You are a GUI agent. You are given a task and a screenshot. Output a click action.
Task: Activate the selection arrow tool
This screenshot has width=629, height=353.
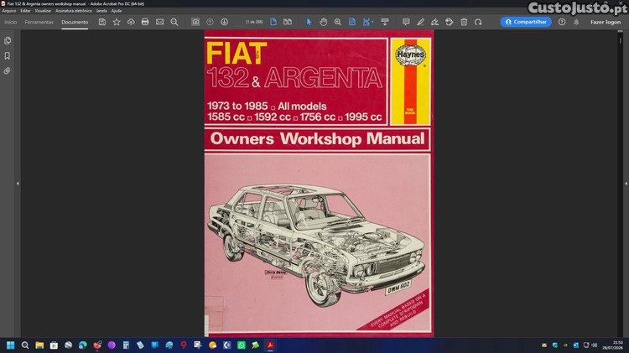(309, 22)
